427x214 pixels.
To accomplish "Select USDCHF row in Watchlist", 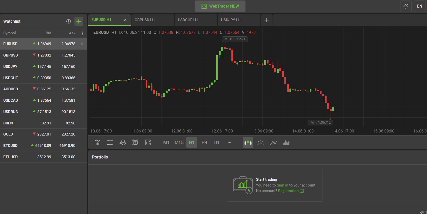I will pyautogui.click(x=43, y=78).
